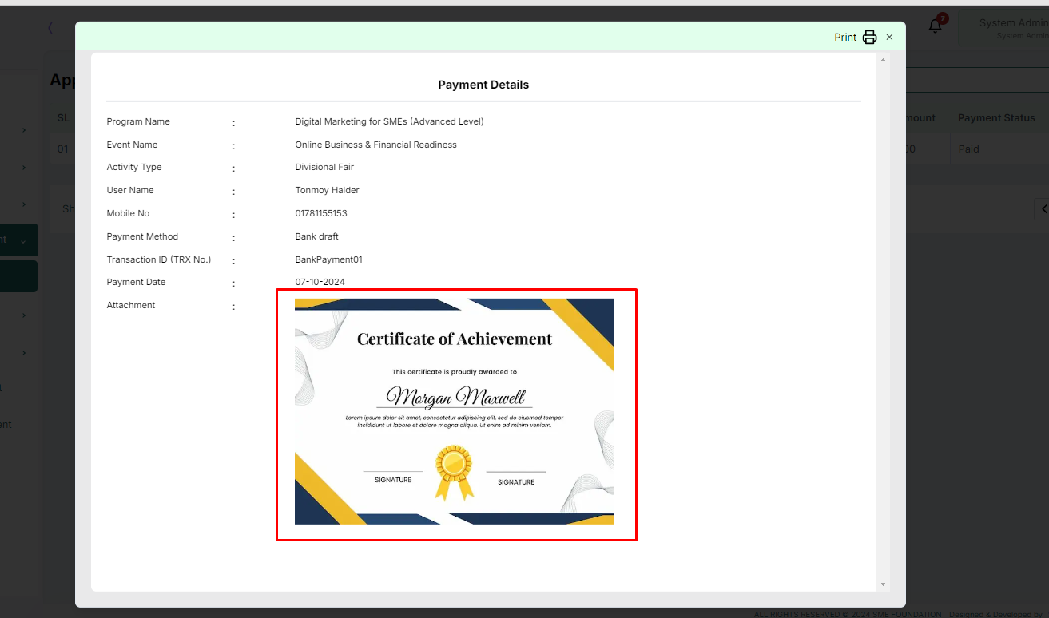Click the Transaction ID (TRX No.) label
Image resolution: width=1049 pixels, height=618 pixels.
coord(159,259)
